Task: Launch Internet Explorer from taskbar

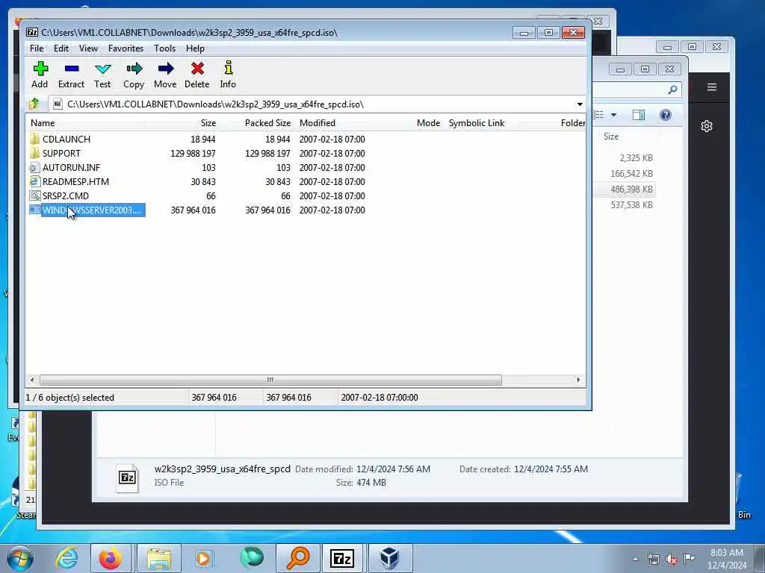Action: [66, 558]
